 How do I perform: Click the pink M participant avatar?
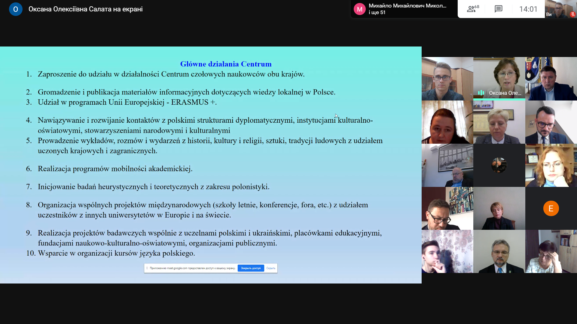point(359,9)
